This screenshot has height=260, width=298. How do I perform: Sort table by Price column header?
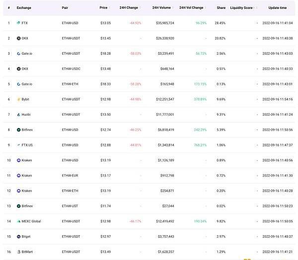[x=105, y=7]
